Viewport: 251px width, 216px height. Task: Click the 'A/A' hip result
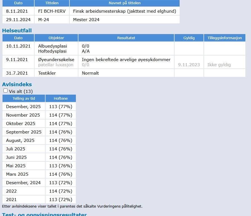[x=86, y=51]
